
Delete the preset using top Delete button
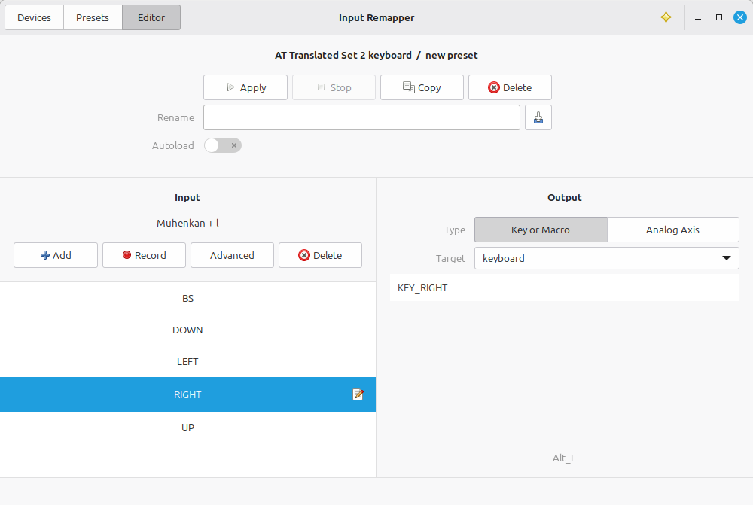pos(510,87)
